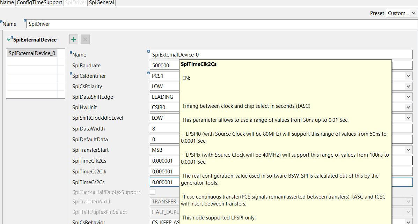Click info icon left of SpiDriver name field
This screenshot has height=224, width=418.
25,21
